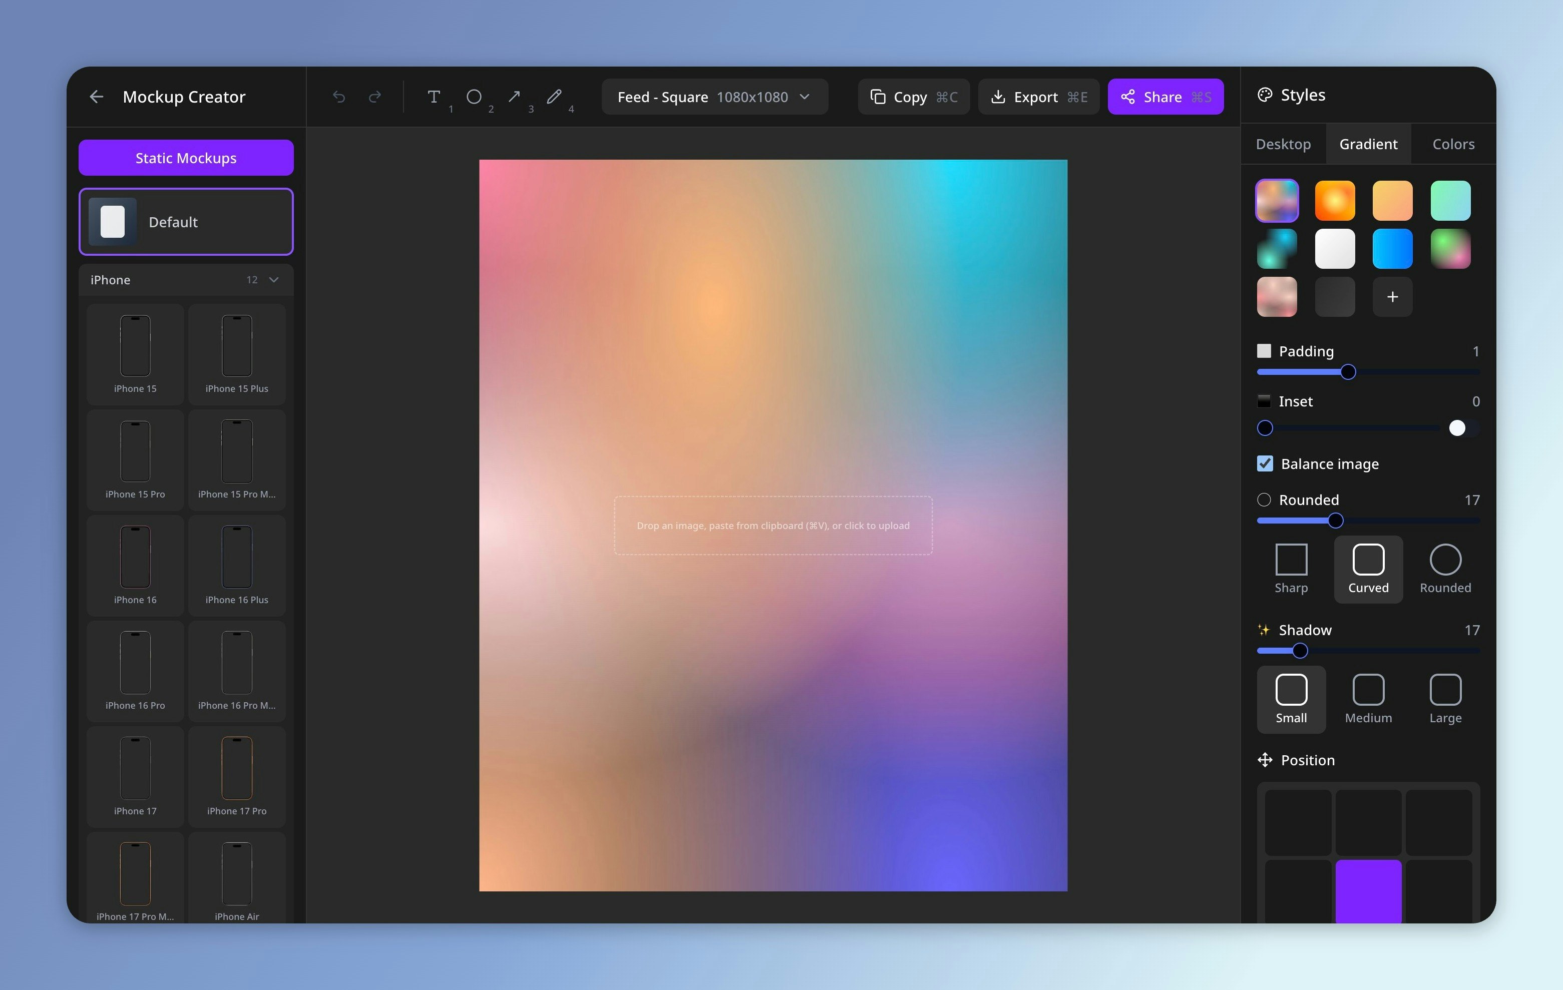Click the Export button
Screen dimensions: 1563x990
[1037, 96]
